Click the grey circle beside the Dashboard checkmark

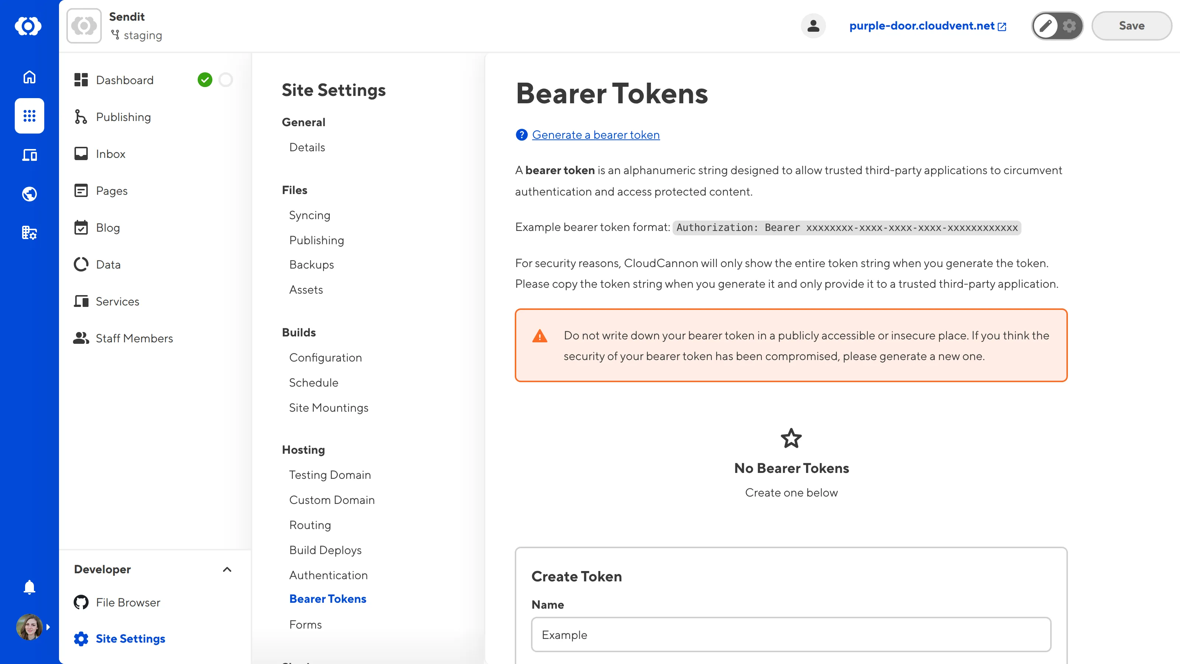(226, 79)
